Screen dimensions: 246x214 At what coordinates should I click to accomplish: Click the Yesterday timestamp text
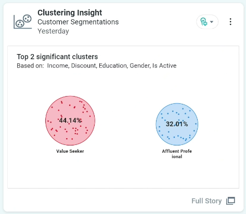(x=53, y=31)
